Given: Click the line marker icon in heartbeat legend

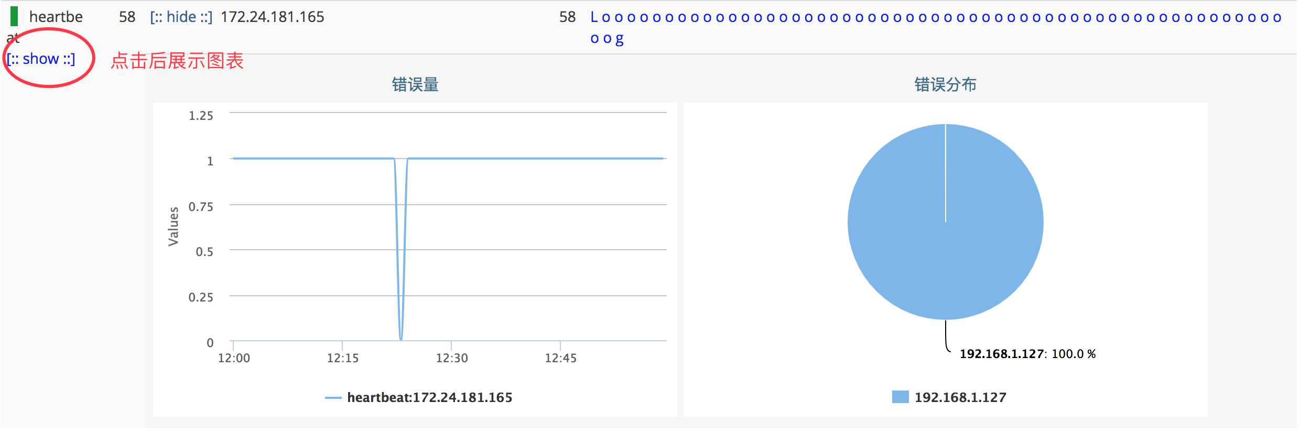Looking at the screenshot, I should [x=333, y=398].
